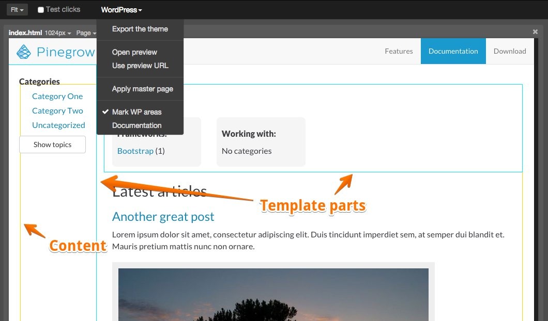Image resolution: width=548 pixels, height=321 pixels.
Task: Toggle the Test clicks checkbox
Action: click(41, 10)
